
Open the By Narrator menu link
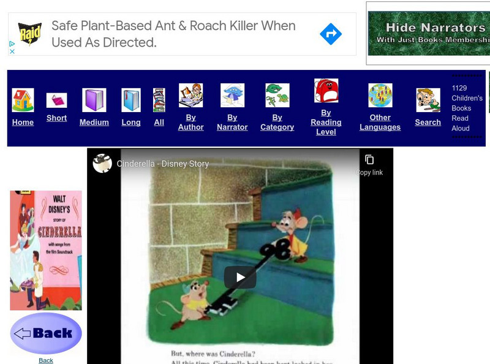(232, 121)
